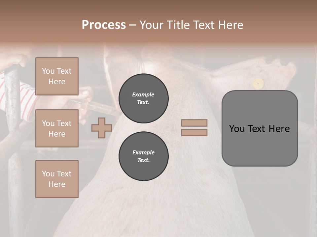Select the upper Example Text circle

point(144,98)
